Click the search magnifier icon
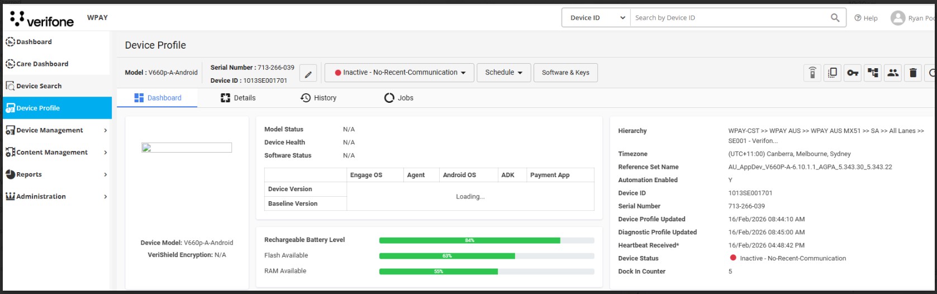Image resolution: width=937 pixels, height=294 pixels. 835,18
